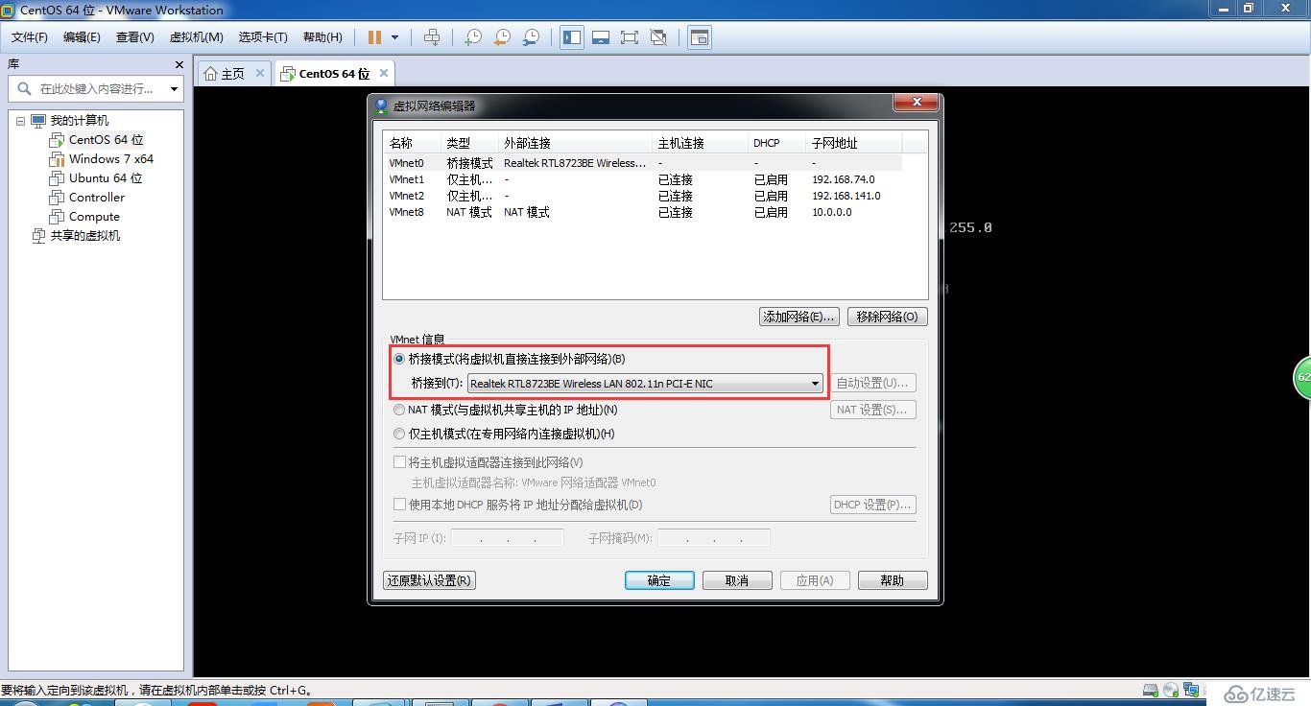
Task: Enter full screen mode from the toolbar
Action: pos(630,37)
